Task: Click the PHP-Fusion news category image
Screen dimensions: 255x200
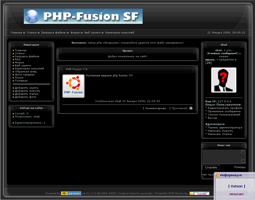Action: (x=73, y=86)
